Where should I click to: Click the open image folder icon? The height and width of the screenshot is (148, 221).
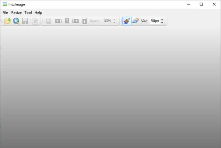8,21
